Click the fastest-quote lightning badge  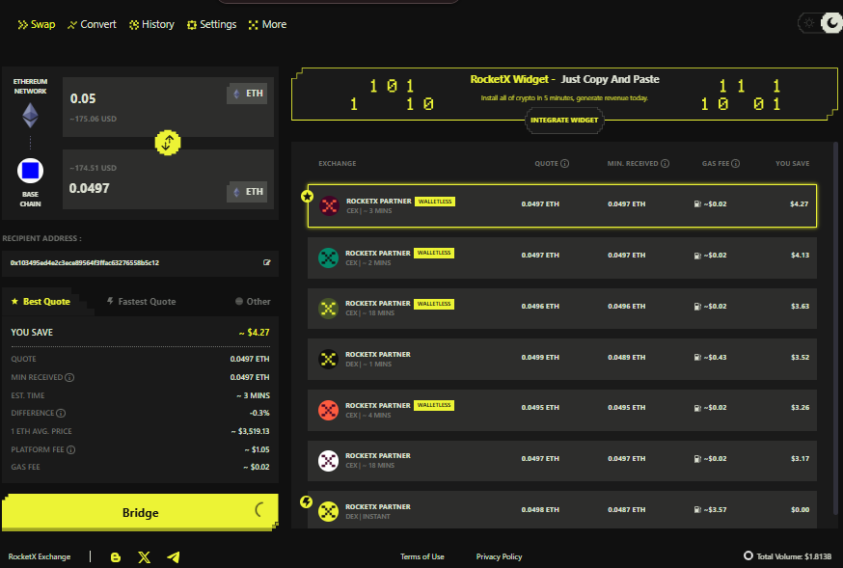[306, 501]
